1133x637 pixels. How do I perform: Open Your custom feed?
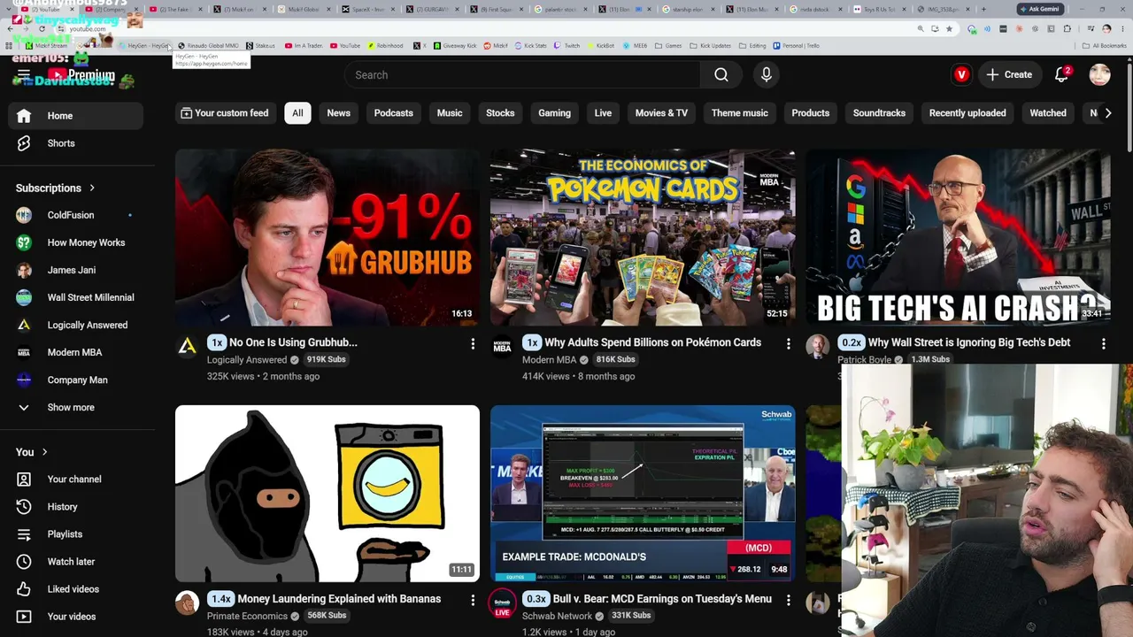pyautogui.click(x=224, y=113)
